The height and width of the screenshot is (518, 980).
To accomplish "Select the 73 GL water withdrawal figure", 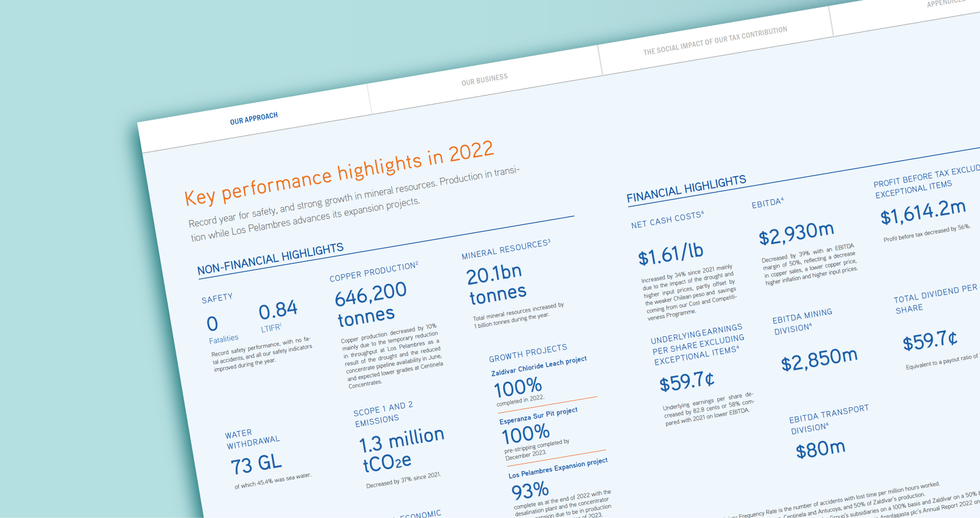I will (256, 464).
